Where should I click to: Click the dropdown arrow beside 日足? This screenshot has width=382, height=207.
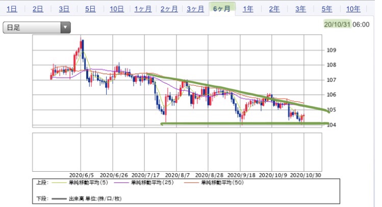(65, 27)
